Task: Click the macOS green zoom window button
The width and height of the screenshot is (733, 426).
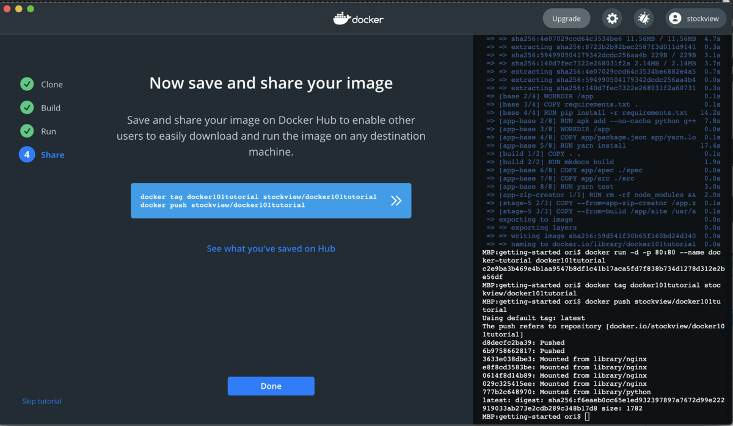Action: (31, 9)
